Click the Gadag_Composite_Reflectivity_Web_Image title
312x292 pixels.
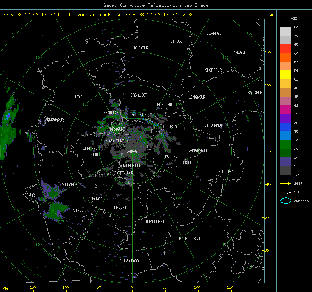(156, 5)
